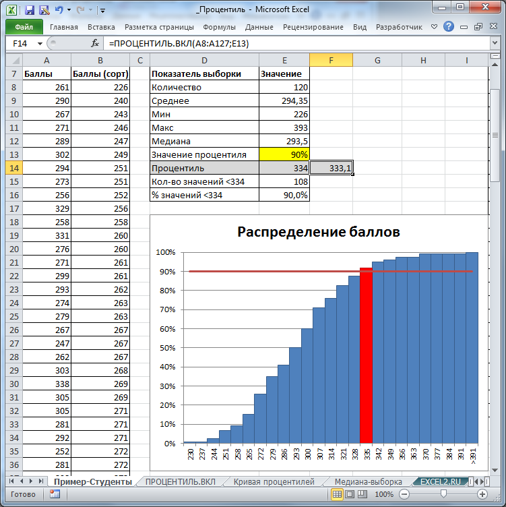
Task: Open the Вставка ribbon tab
Action: (x=101, y=27)
